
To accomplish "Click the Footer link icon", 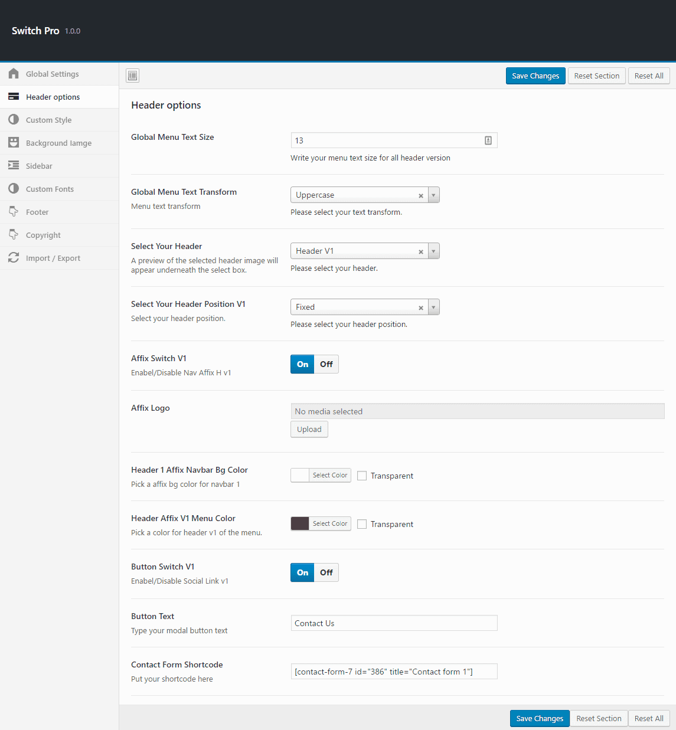I will click(x=14, y=212).
